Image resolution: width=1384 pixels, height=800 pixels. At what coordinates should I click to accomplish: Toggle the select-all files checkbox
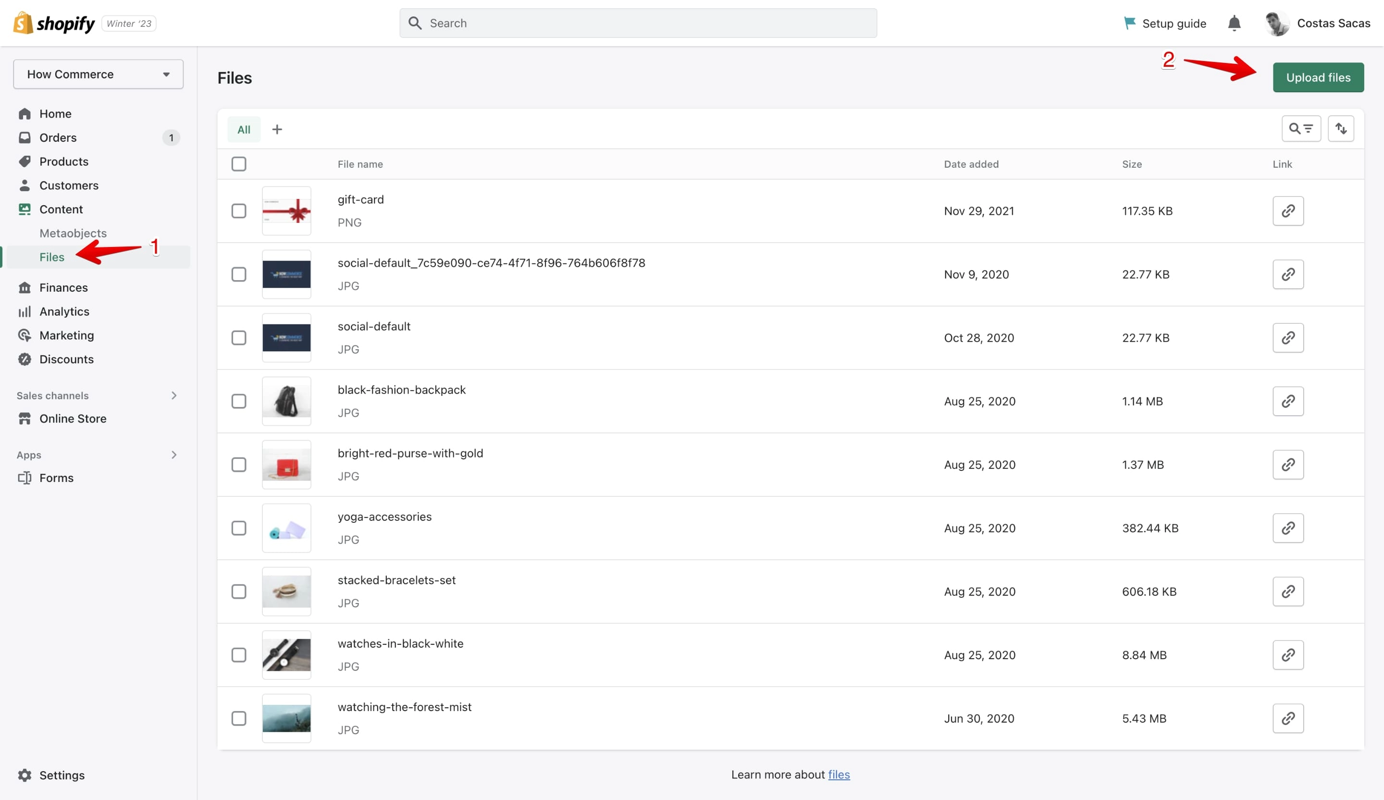(x=239, y=164)
